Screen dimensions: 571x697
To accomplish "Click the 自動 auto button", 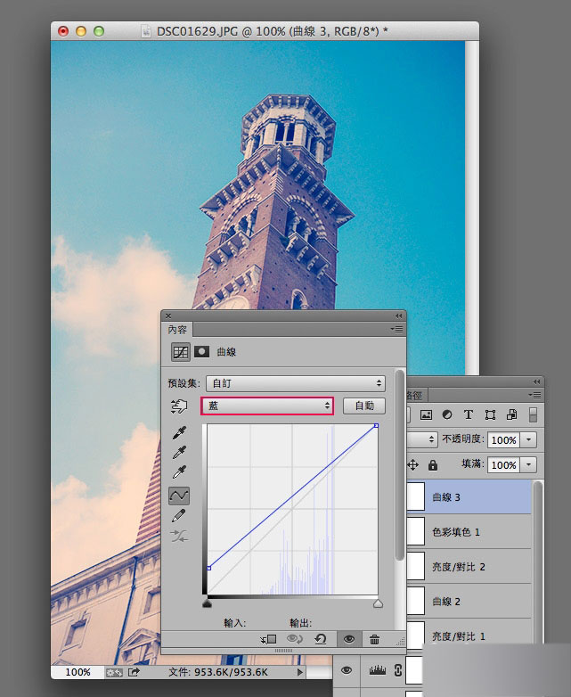I will pos(364,406).
